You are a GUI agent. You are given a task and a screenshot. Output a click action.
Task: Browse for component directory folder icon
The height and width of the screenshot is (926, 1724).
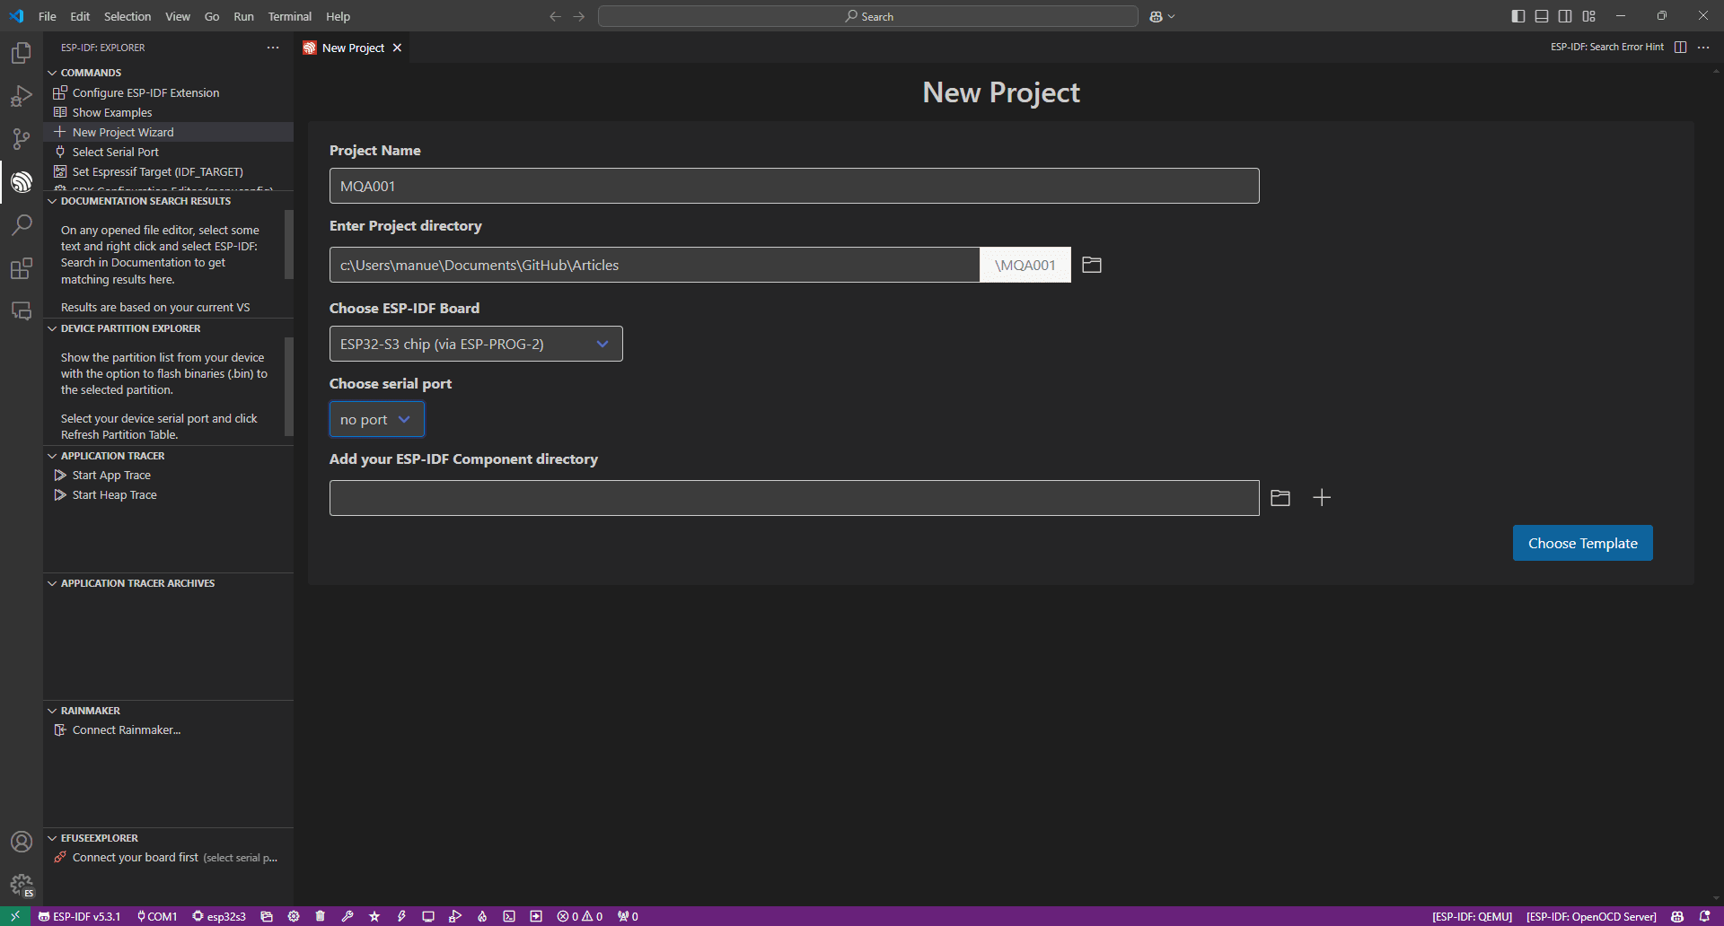pyautogui.click(x=1280, y=498)
